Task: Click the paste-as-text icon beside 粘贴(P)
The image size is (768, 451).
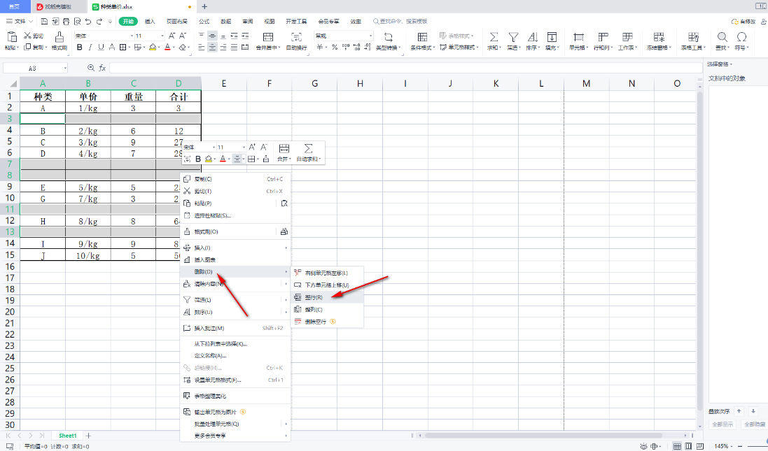Action: pos(284,203)
